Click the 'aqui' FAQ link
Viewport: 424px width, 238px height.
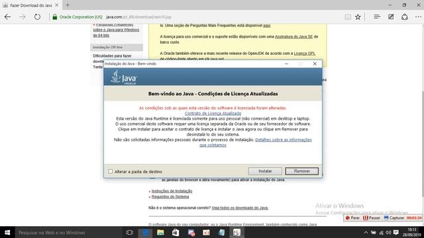point(267,25)
